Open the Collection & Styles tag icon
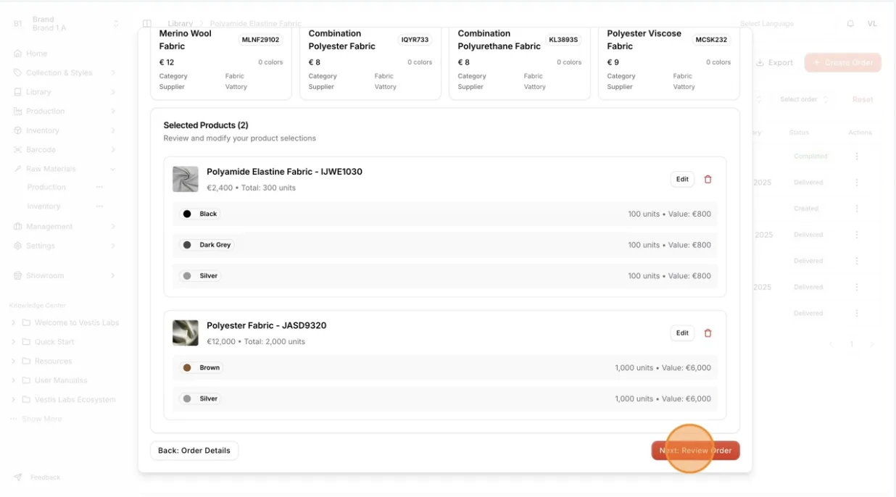896x497 pixels. pyautogui.click(x=18, y=72)
